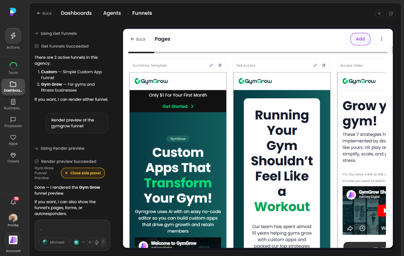Click the microphone button in chat input
Screen dimensions: 404x256
coord(97,242)
